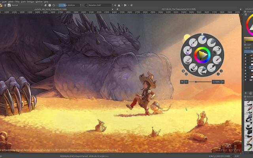Select the bristle brush with black stroke in palette
253x158 pixels.
[x=193, y=68]
